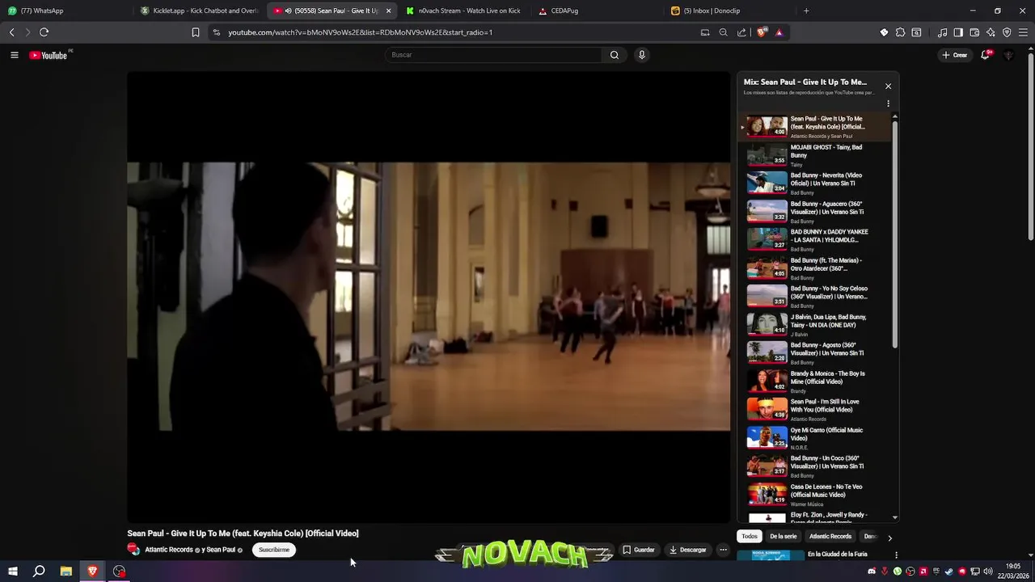This screenshot has height=582, width=1035.
Task: Click the Descargar download button
Action: (x=688, y=550)
